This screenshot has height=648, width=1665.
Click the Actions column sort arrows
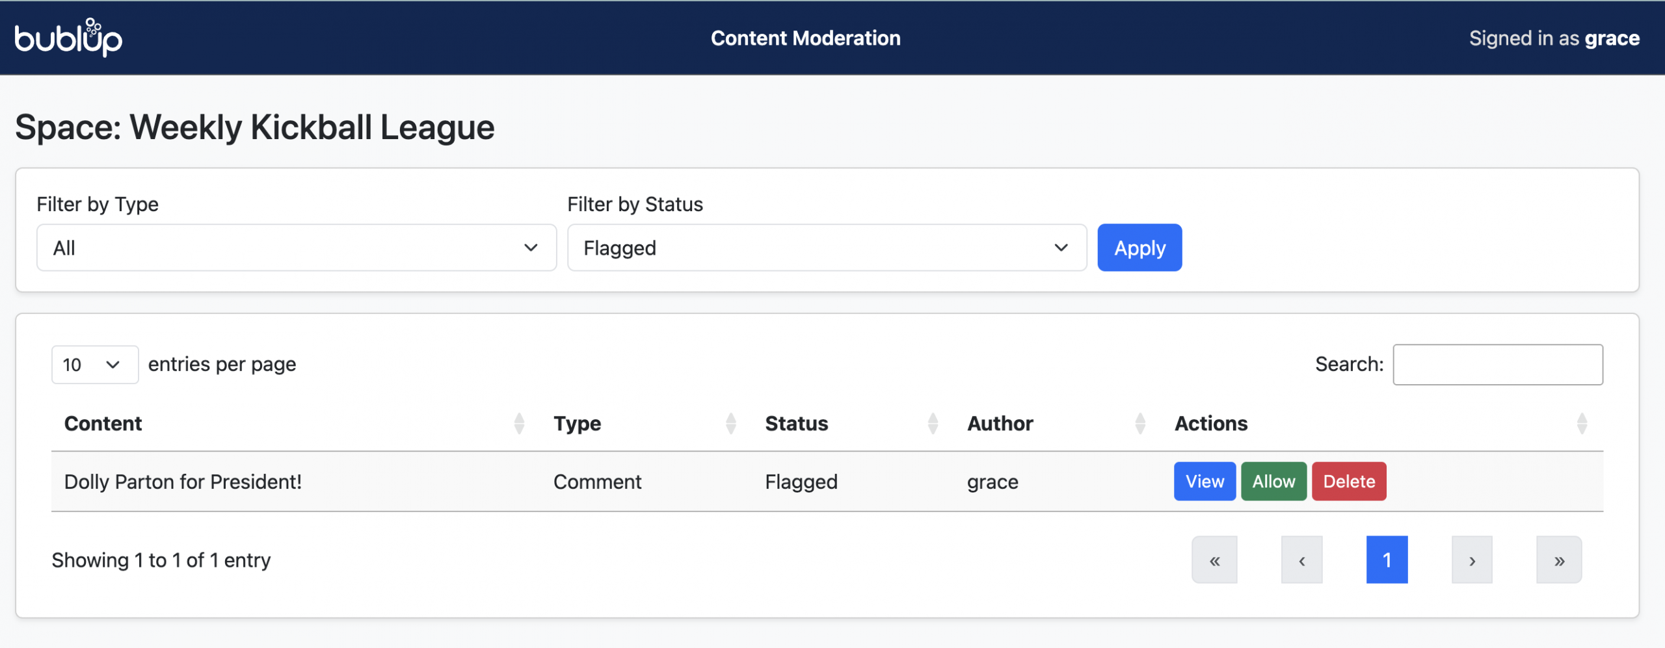pyautogui.click(x=1581, y=424)
